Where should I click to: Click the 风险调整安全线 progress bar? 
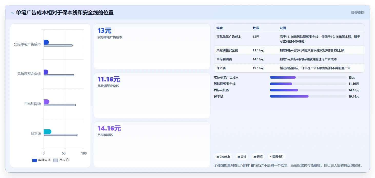[308, 84]
